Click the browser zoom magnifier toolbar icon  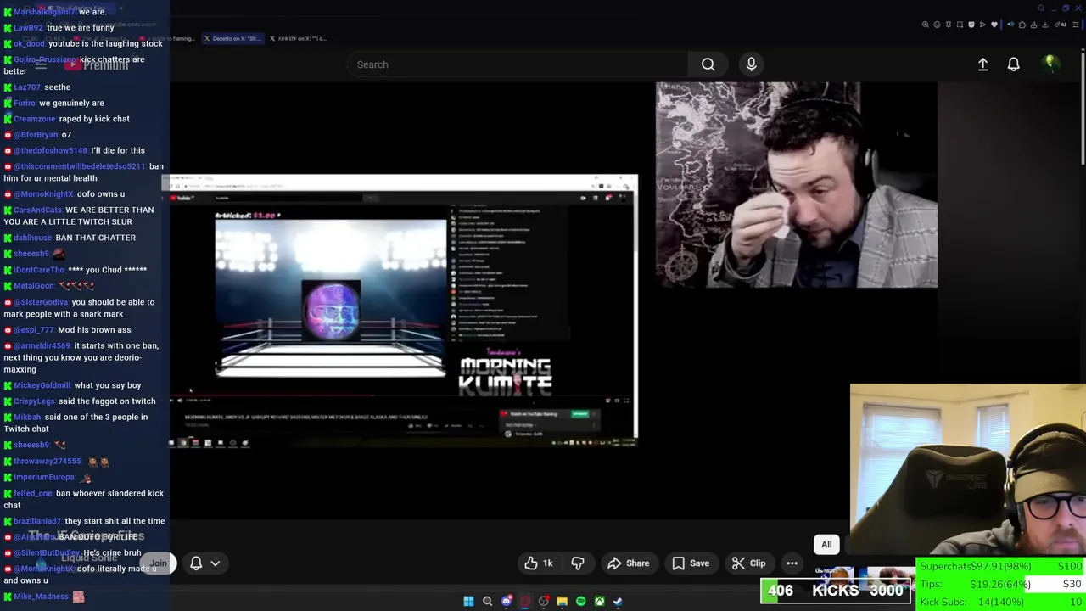click(926, 25)
